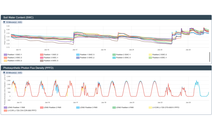This screenshot has width=212, height=129.
Task: Toggle Position 2 SWC-3 legend swatch
Action: point(5,58)
